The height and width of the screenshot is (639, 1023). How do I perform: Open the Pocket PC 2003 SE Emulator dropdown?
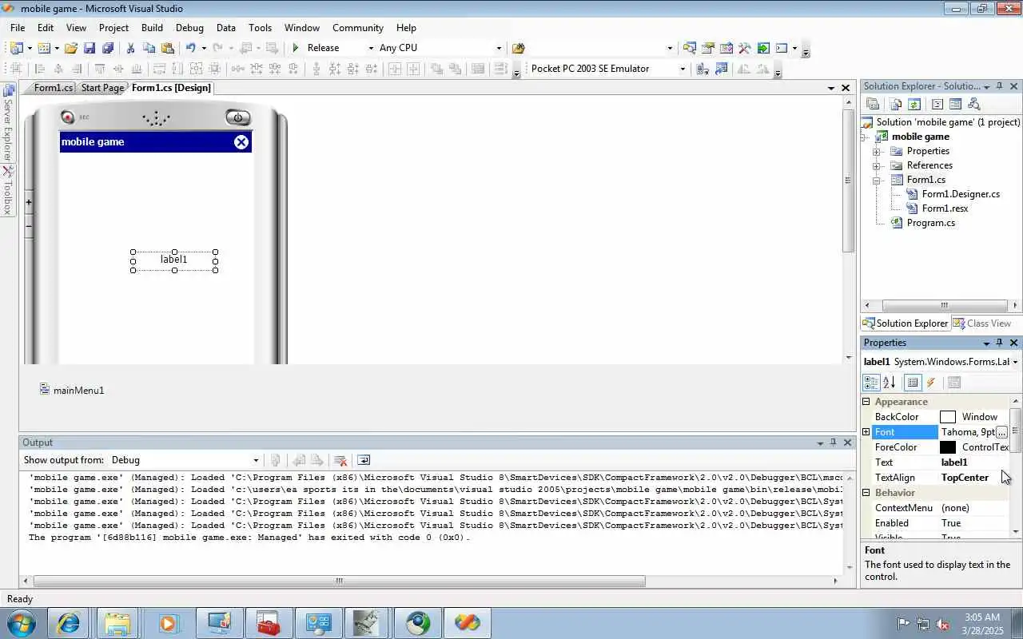click(x=683, y=69)
